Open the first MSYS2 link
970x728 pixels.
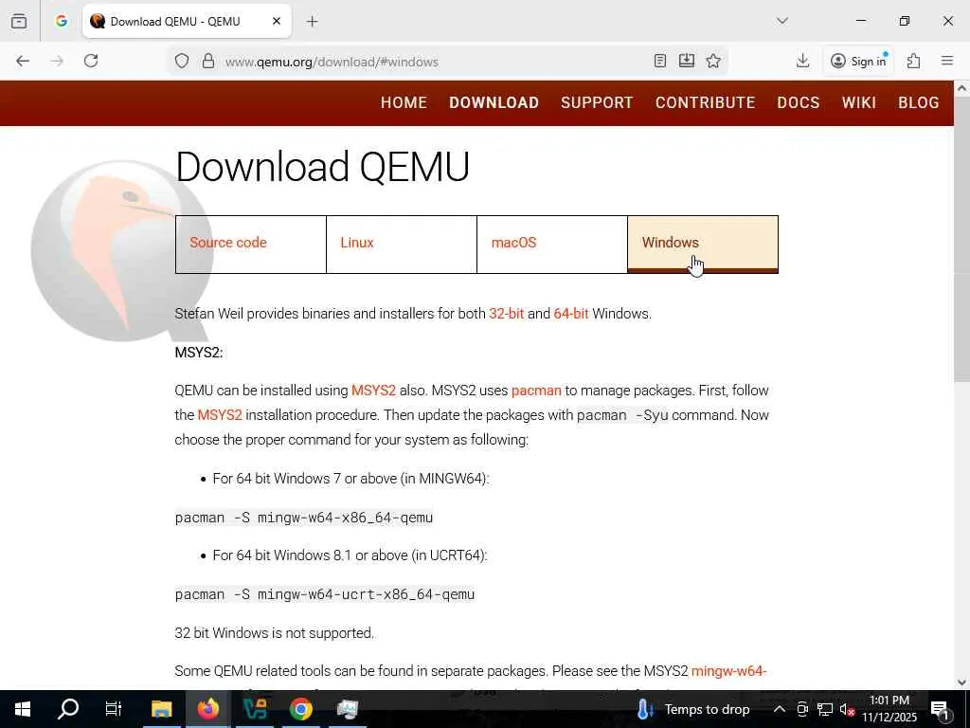click(373, 391)
